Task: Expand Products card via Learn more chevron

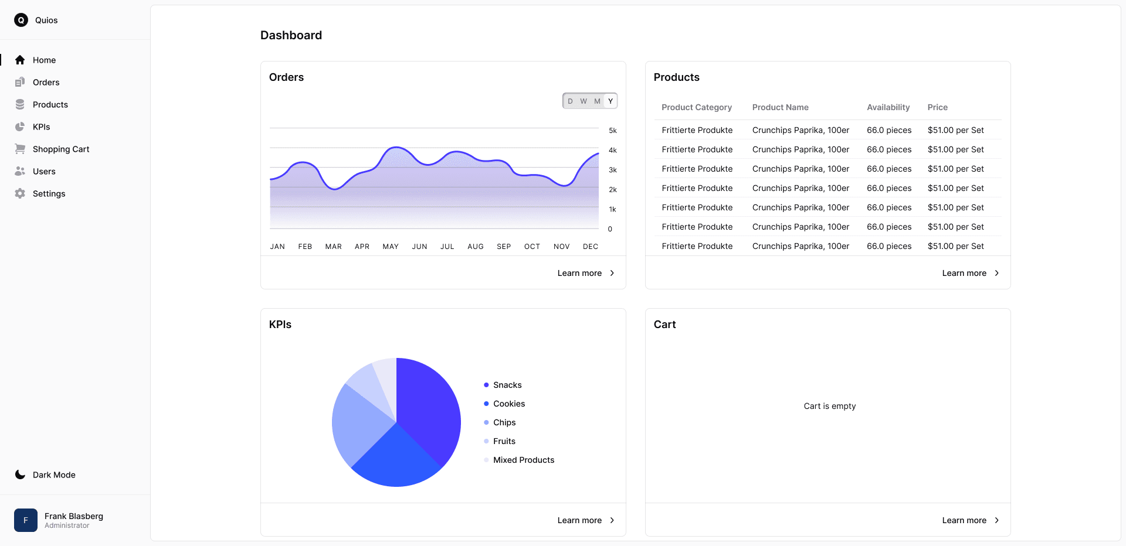Action: point(997,273)
